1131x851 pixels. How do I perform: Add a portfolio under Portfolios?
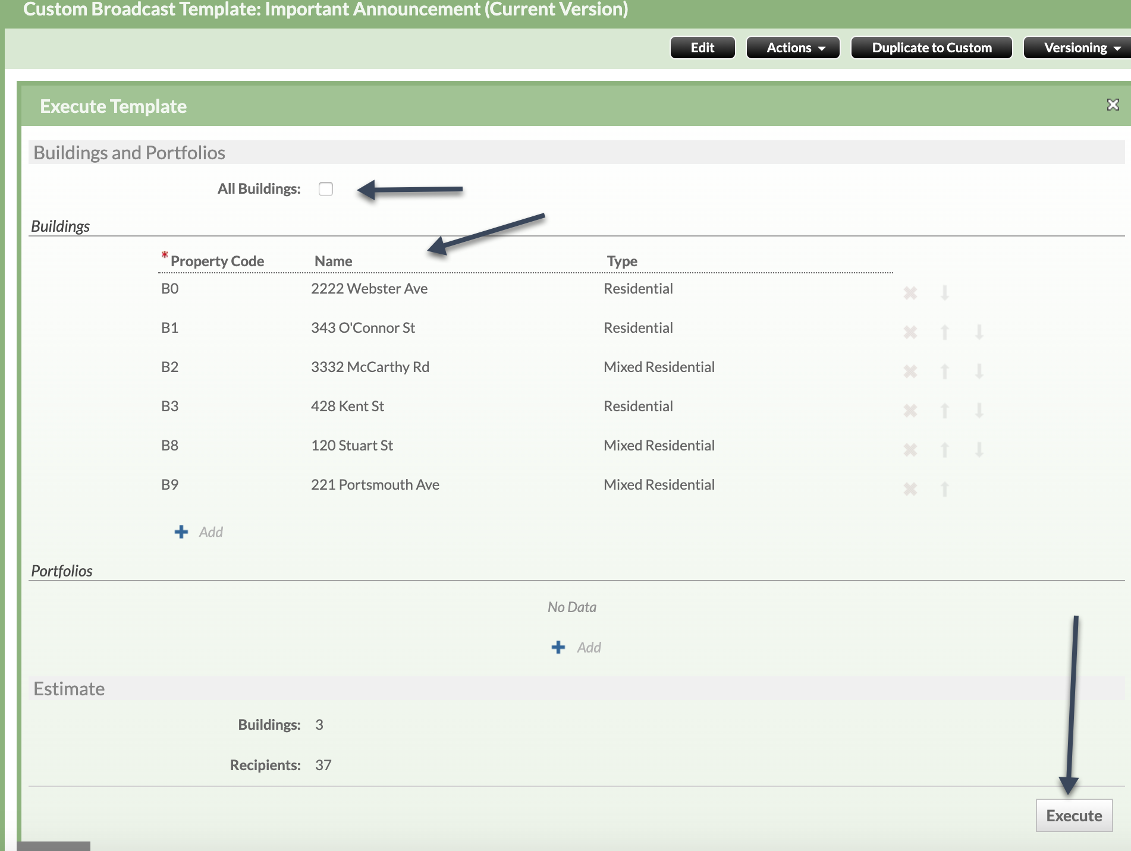click(x=558, y=647)
